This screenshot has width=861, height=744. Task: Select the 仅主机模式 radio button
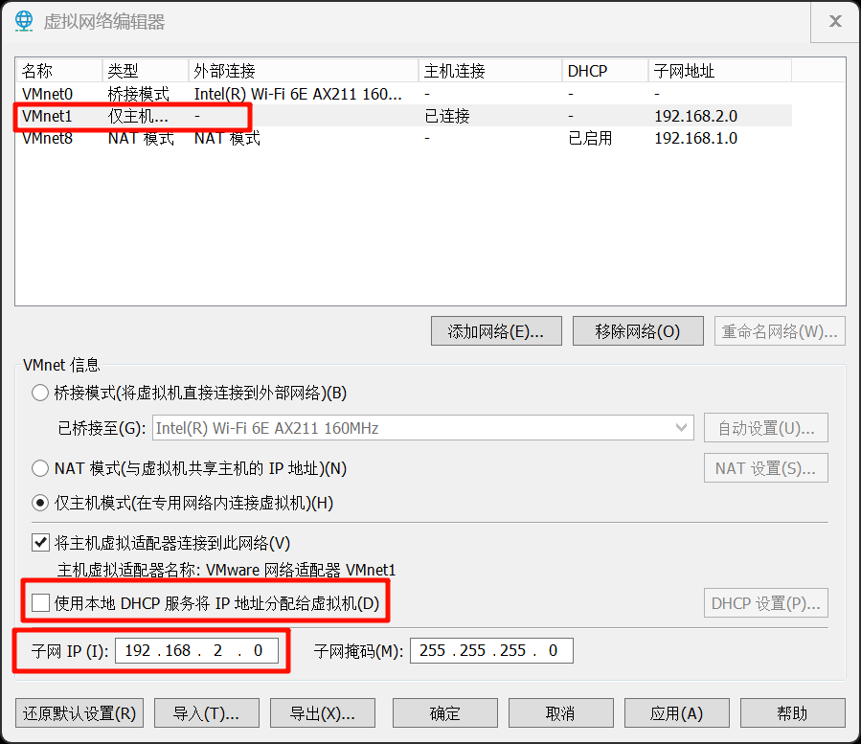[x=40, y=503]
